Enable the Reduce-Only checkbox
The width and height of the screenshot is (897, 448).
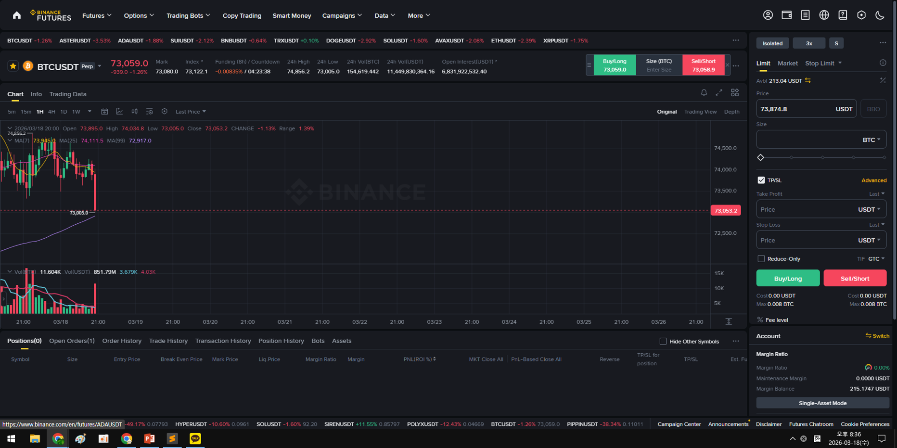(x=761, y=259)
